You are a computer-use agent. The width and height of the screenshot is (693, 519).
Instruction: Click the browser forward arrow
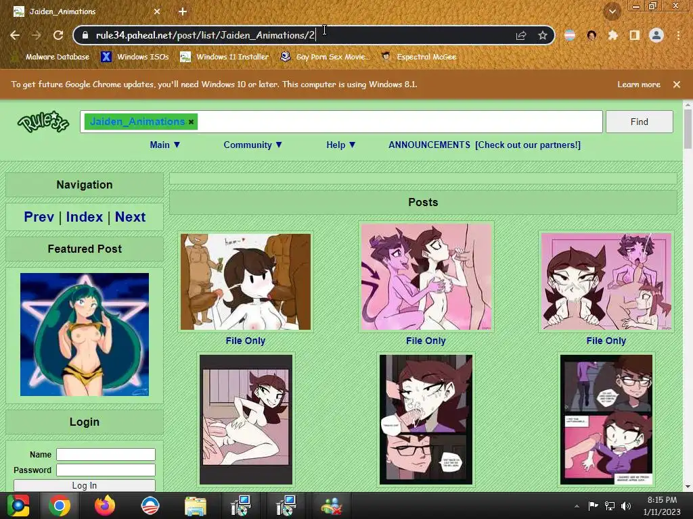37,35
